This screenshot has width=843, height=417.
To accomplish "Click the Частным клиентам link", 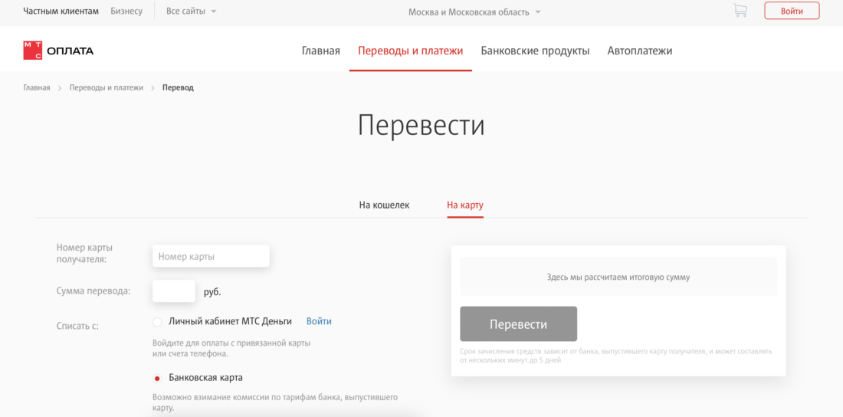I will click(x=61, y=11).
